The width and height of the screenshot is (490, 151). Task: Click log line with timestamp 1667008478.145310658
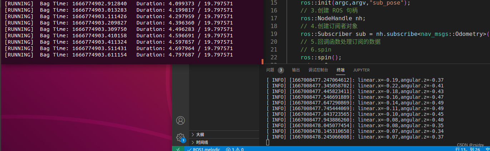point(355,131)
